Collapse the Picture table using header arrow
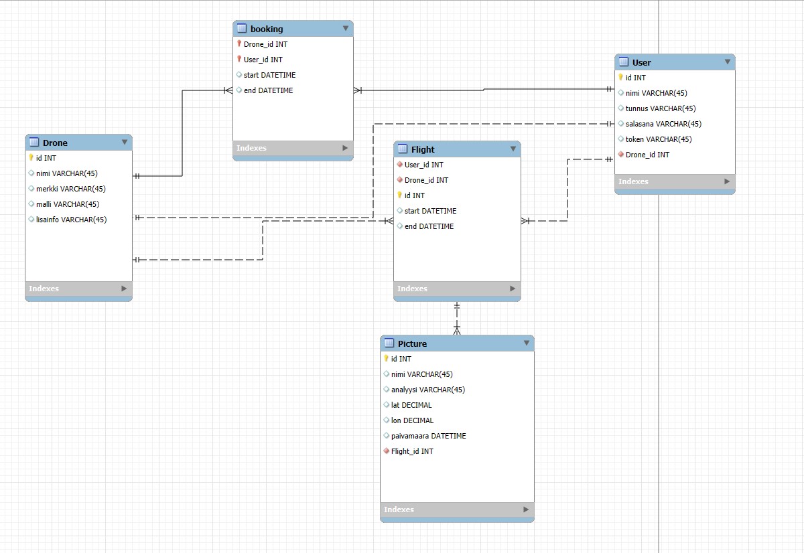Image resolution: width=804 pixels, height=553 pixels. pos(527,343)
